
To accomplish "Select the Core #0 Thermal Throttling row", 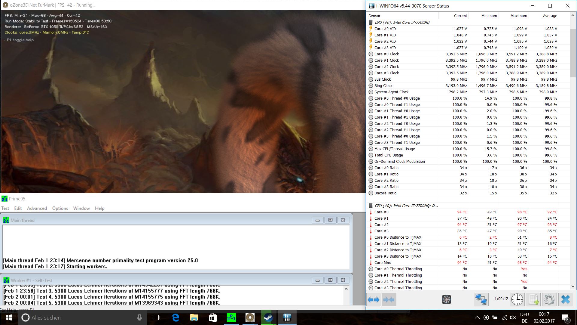I will (x=468, y=269).
